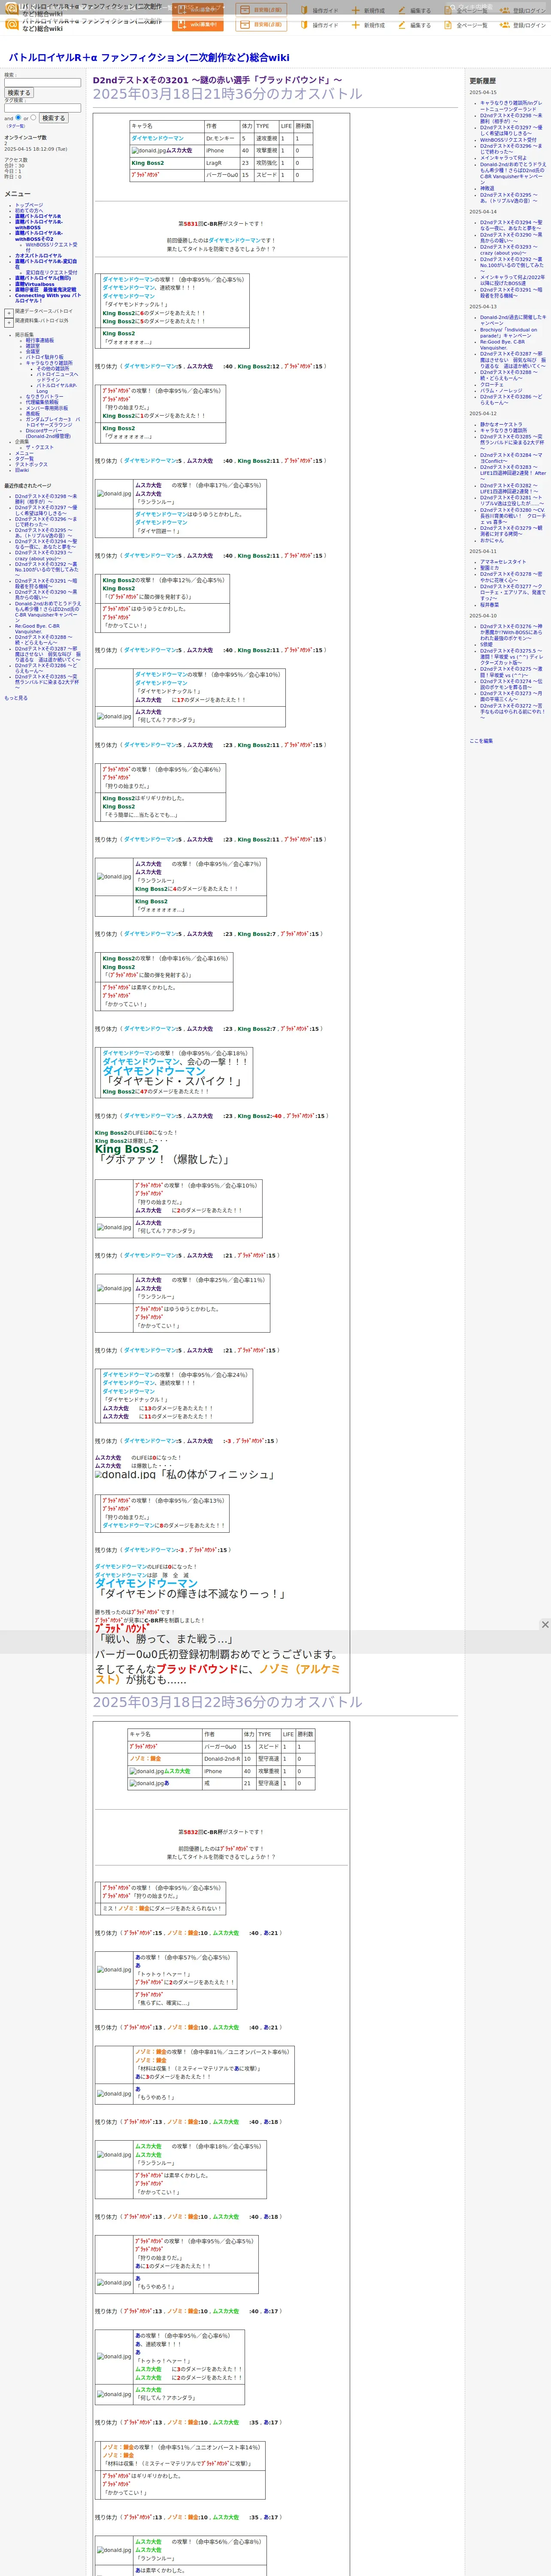Open その他の雑談所 link
This screenshot has width=551, height=2576.
53,368
